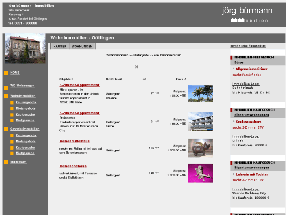This screenshot has height=215, width=286.
Task: Open Mietangebote under Gewerbeimmobilien
Action: (26, 142)
